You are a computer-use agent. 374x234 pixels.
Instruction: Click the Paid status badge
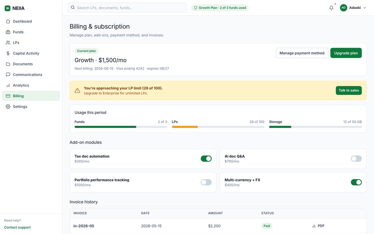[267, 226]
